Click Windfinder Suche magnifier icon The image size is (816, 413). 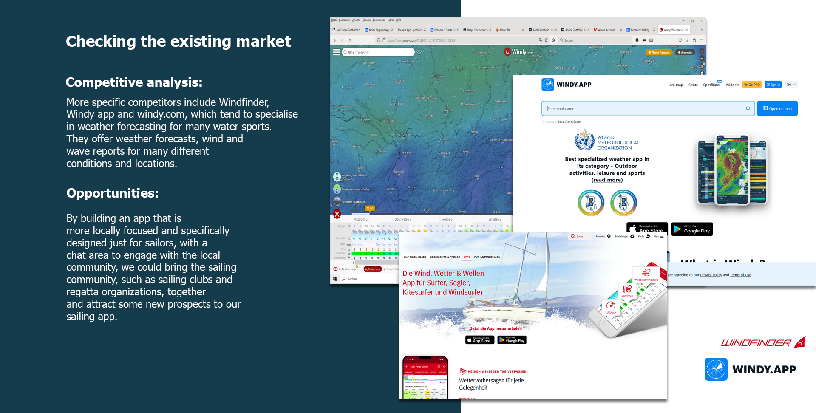573,236
